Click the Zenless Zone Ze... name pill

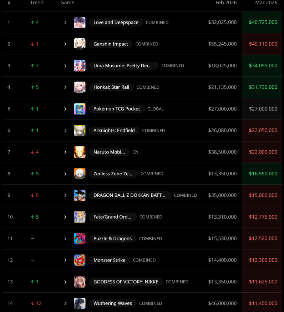(x=113, y=174)
